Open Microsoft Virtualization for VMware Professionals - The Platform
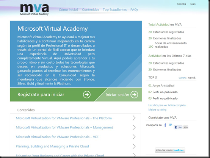 [64, 118]
